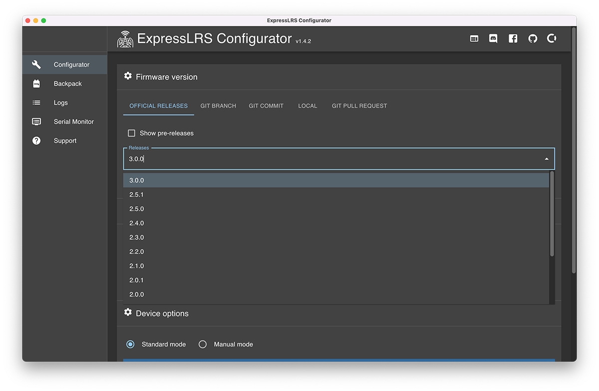
Task: Switch to the Git Commit tab
Action: [266, 106]
